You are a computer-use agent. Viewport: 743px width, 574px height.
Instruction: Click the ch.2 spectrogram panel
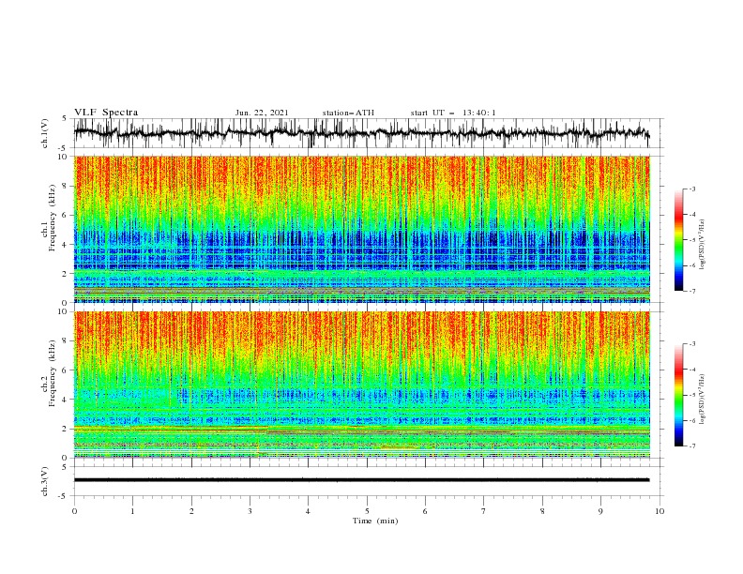[x=362, y=385]
